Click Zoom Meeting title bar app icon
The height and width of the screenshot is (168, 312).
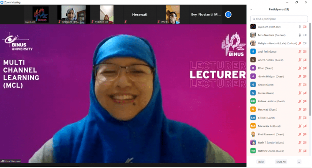(x=2, y=2)
